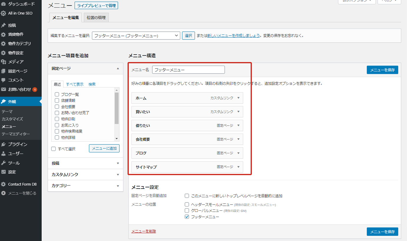The height and width of the screenshot is (241, 407).
Task: Click the メニューを削除 link
Action: (144, 231)
